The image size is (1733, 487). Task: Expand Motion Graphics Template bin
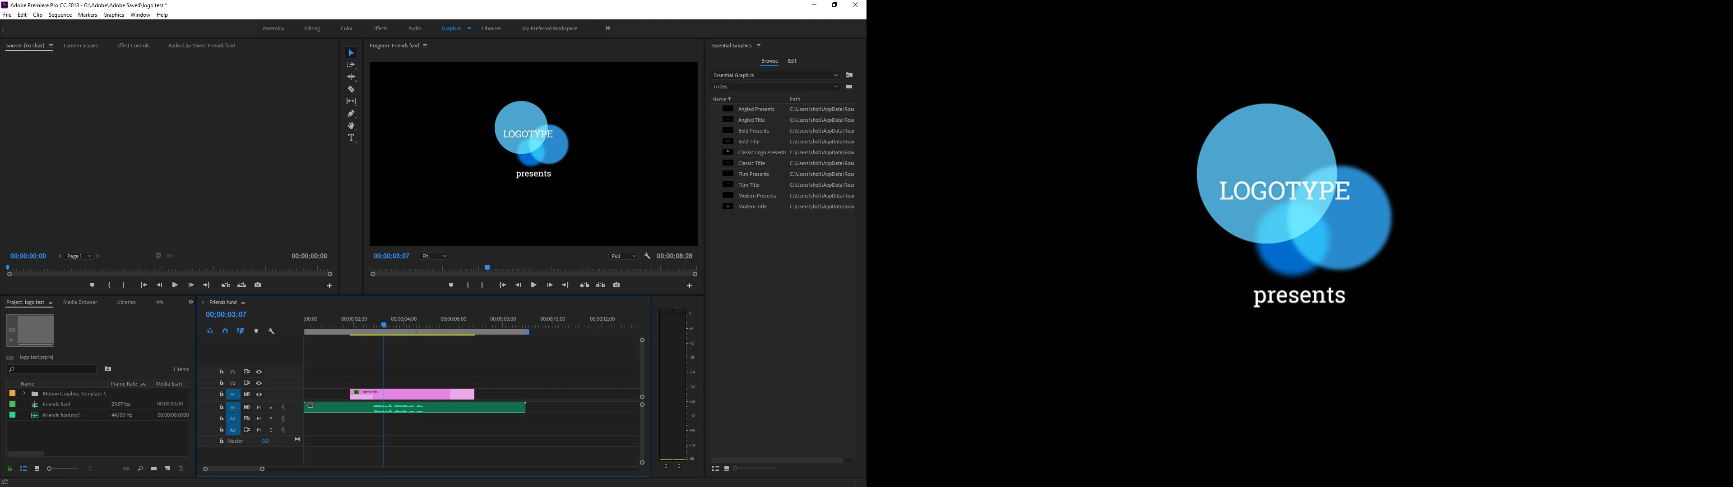(x=23, y=394)
